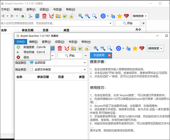The image size is (170, 140).
Task: Click green arrow document icon in front window
Action: (x=80, y=48)
